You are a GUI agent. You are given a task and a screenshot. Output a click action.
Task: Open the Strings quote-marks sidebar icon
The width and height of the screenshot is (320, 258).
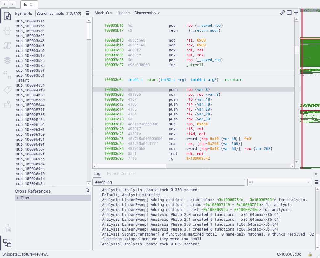click(x=7, y=75)
